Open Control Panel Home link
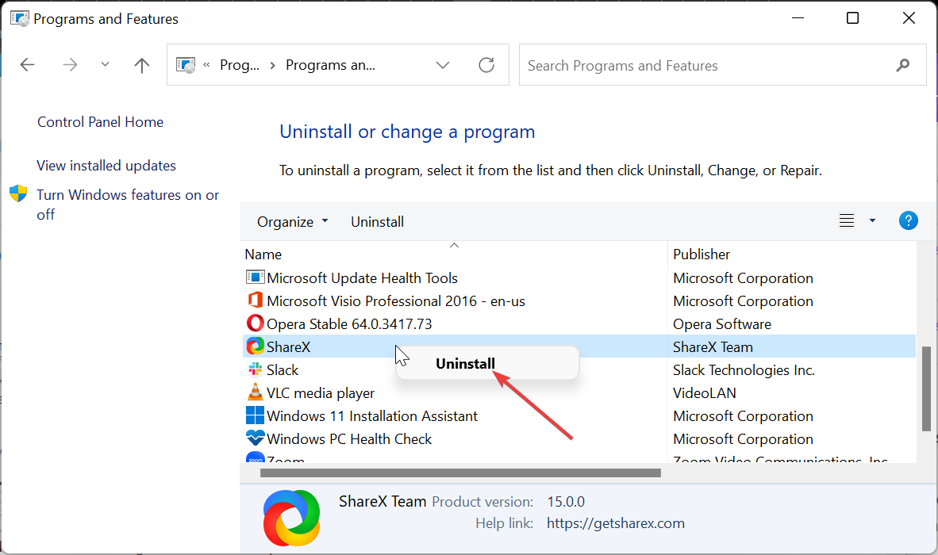 [100, 122]
